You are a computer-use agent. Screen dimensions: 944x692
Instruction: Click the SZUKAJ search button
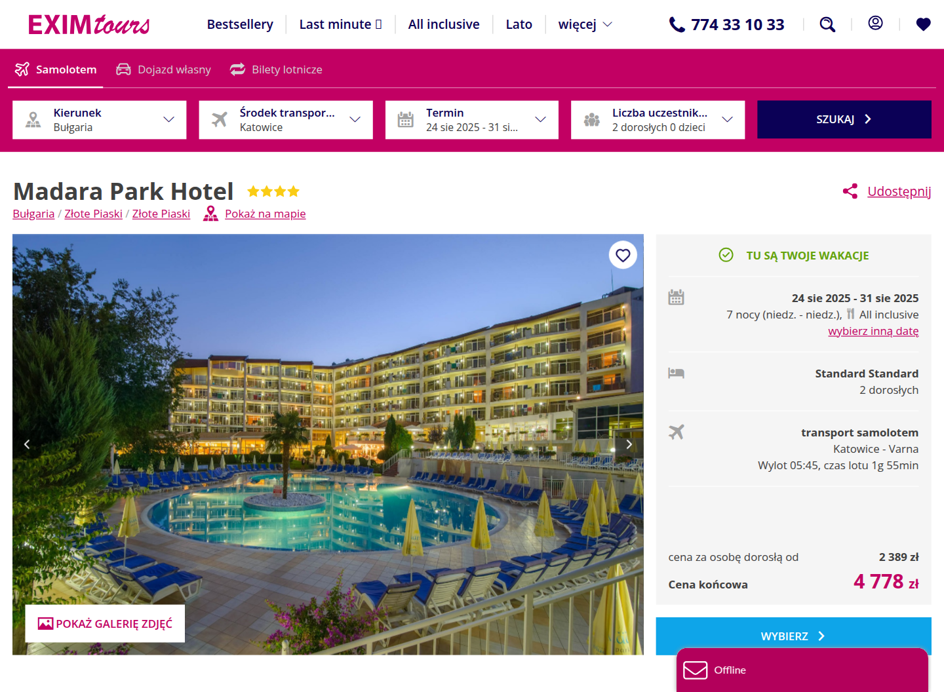(844, 119)
